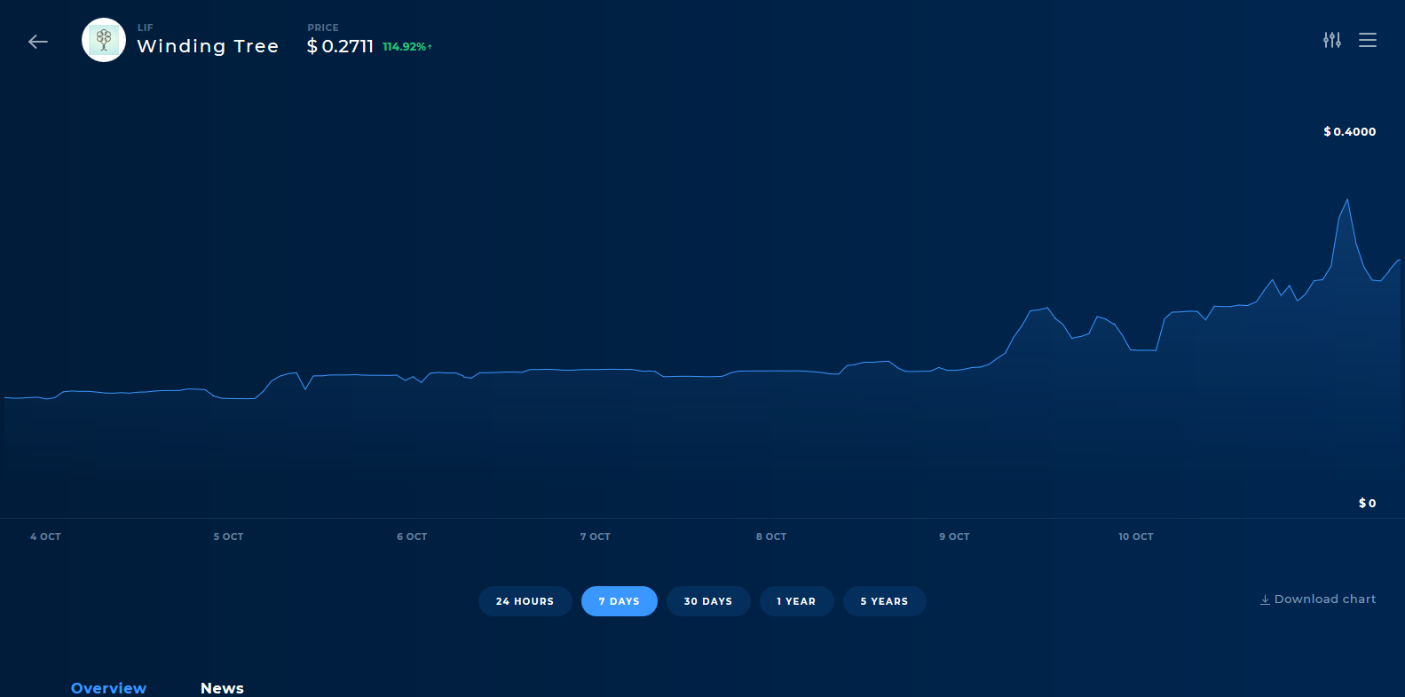Open the hamburger menu
Viewport: 1405px width, 697px height.
coord(1368,40)
